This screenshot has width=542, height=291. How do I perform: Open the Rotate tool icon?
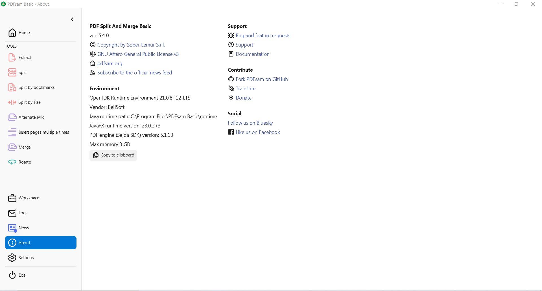point(12,162)
